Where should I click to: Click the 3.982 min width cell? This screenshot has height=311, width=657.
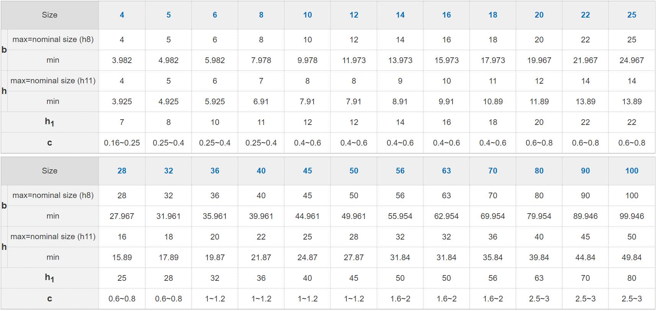[122, 60]
